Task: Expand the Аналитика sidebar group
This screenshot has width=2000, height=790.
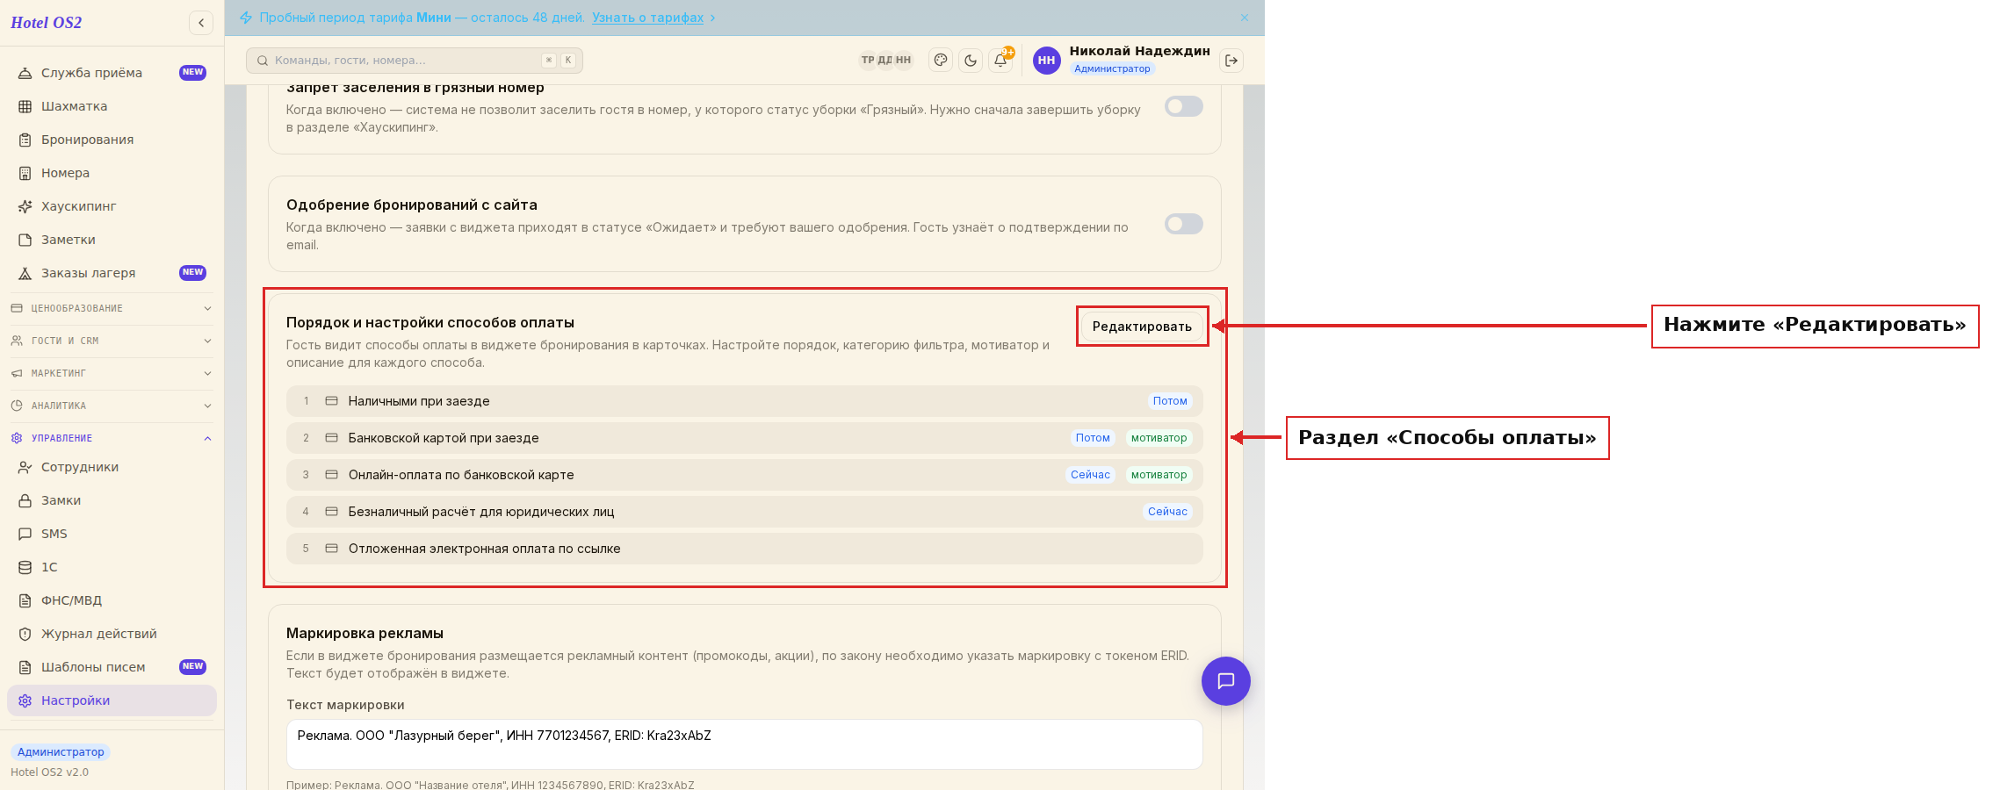Action: tap(112, 406)
